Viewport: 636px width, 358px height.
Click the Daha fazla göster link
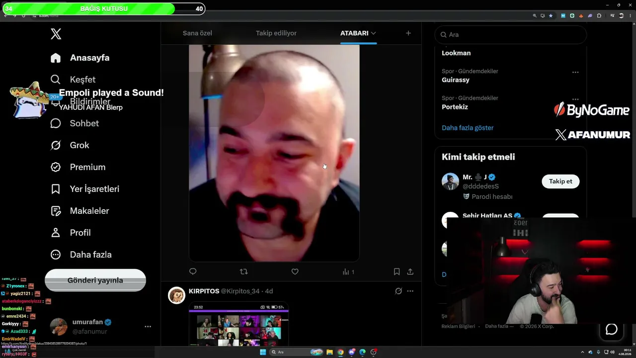tap(468, 128)
